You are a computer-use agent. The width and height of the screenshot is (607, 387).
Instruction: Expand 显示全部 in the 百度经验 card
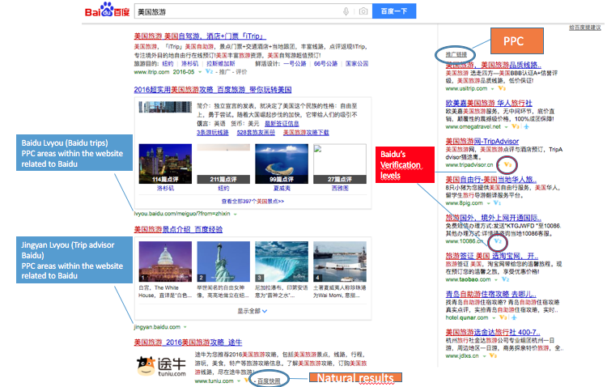(x=252, y=311)
